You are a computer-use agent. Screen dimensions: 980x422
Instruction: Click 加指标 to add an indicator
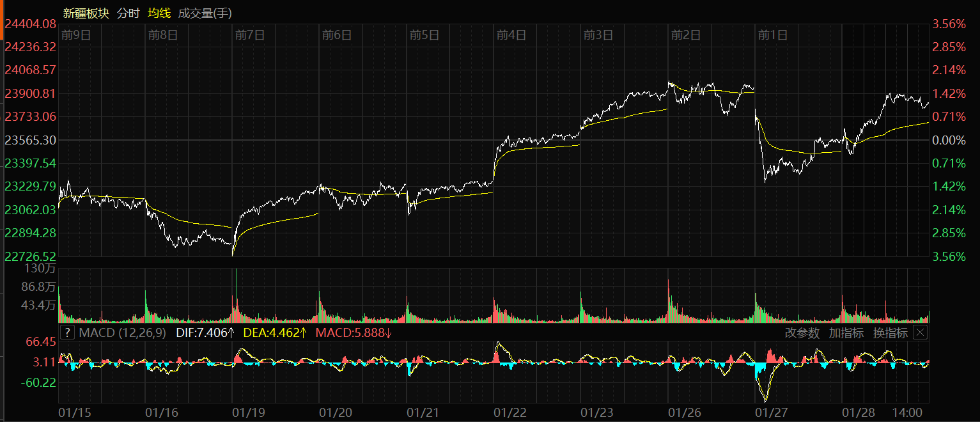[x=846, y=332]
